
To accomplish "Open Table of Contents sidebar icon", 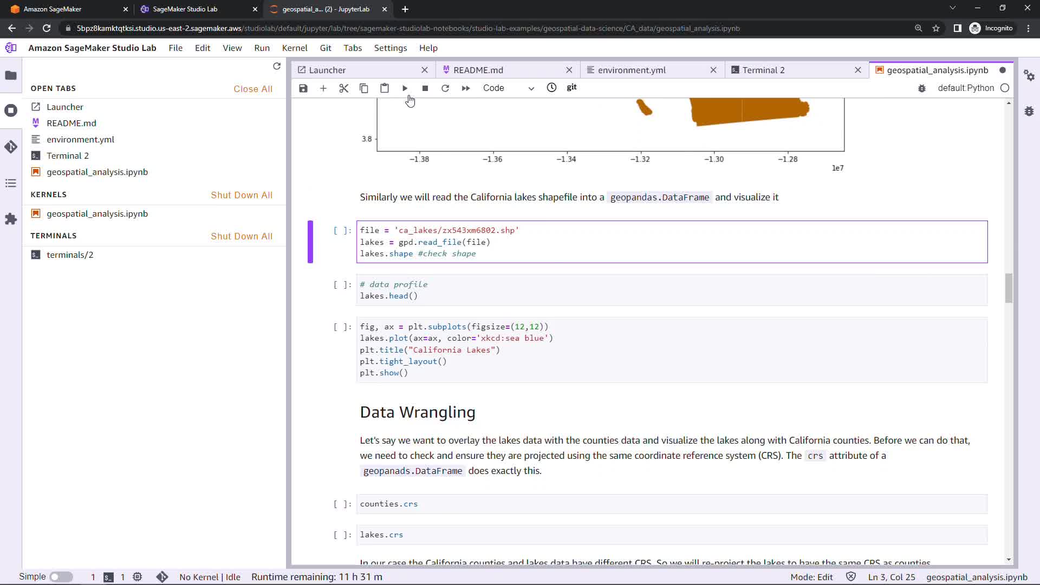I will tap(11, 184).
